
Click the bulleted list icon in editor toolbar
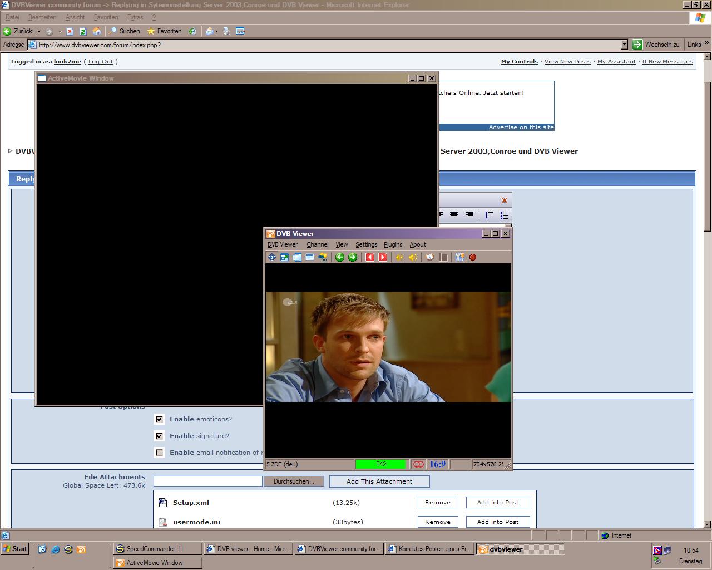coord(505,215)
